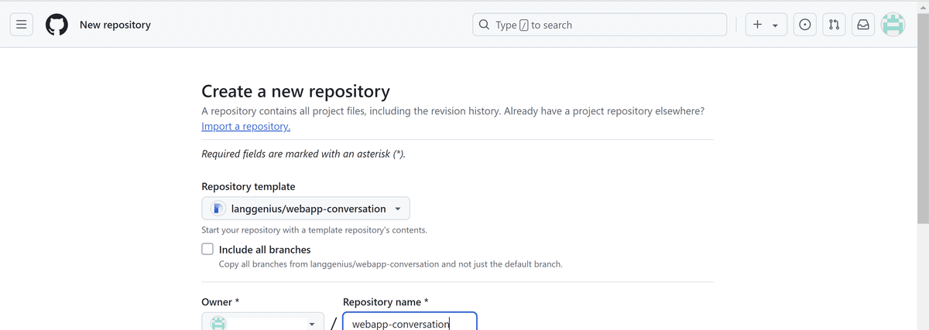Expand the create-new caret beside plus
This screenshot has width=929, height=330.
click(775, 26)
